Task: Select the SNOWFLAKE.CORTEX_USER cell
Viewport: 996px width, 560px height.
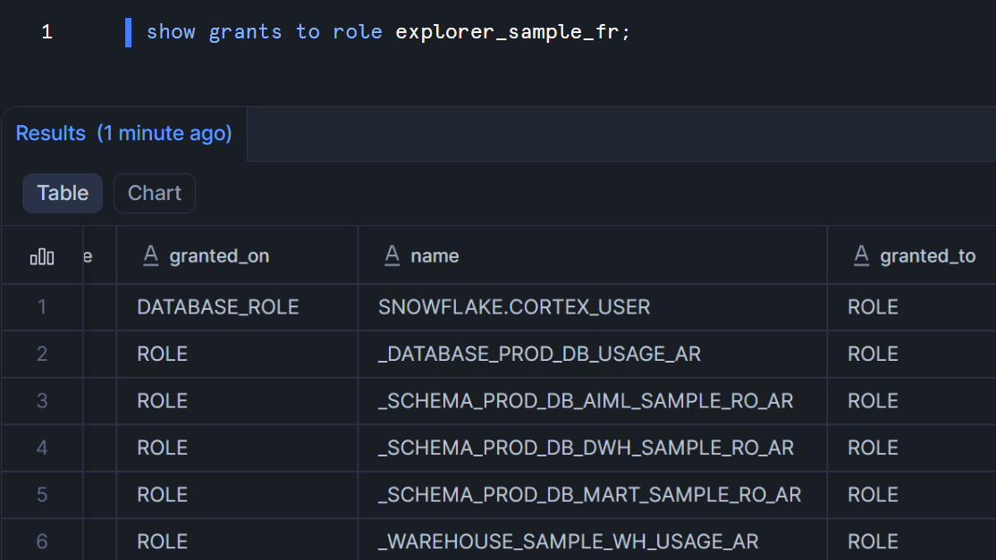Action: [x=514, y=307]
